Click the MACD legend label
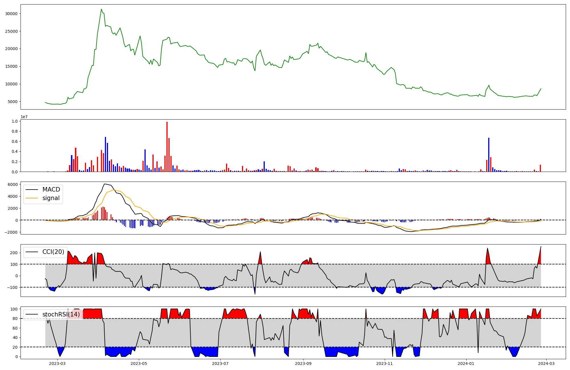This screenshot has width=570, height=370. click(51, 190)
